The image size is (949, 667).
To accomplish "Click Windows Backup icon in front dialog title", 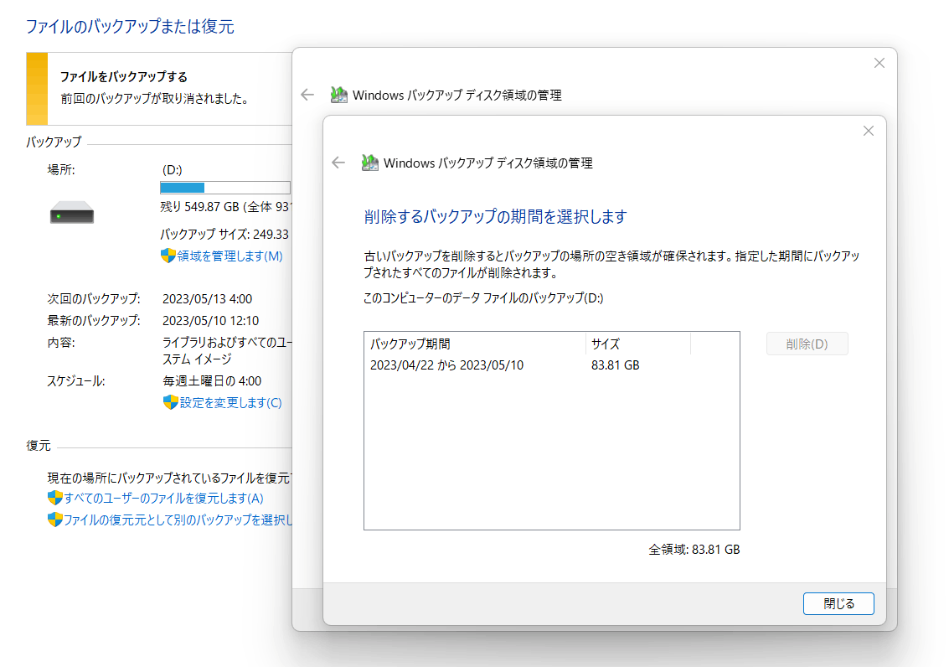I will pos(369,163).
